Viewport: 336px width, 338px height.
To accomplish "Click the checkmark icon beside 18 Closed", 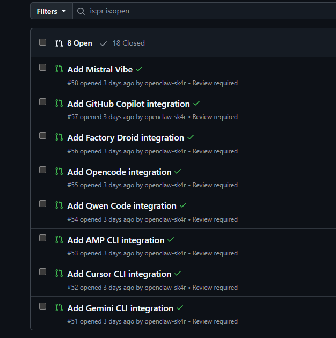I will pyautogui.click(x=104, y=44).
